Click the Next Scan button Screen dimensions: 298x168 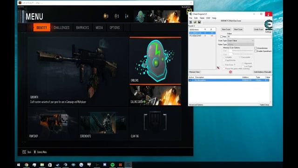click(x=238, y=29)
